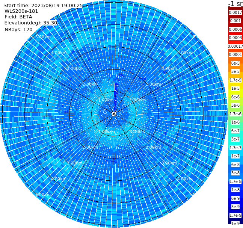Click the center origin of the polar plot

114,114
